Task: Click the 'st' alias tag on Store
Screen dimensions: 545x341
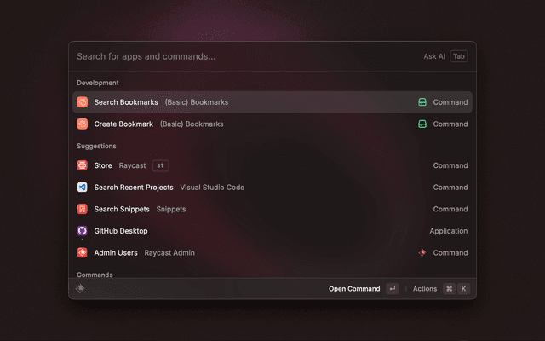Action: pos(160,165)
